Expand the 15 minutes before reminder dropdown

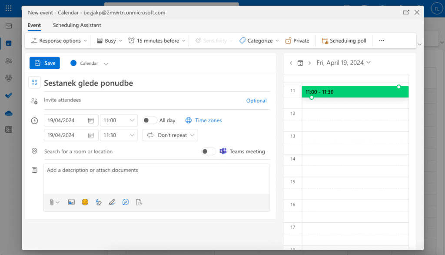tap(157, 40)
